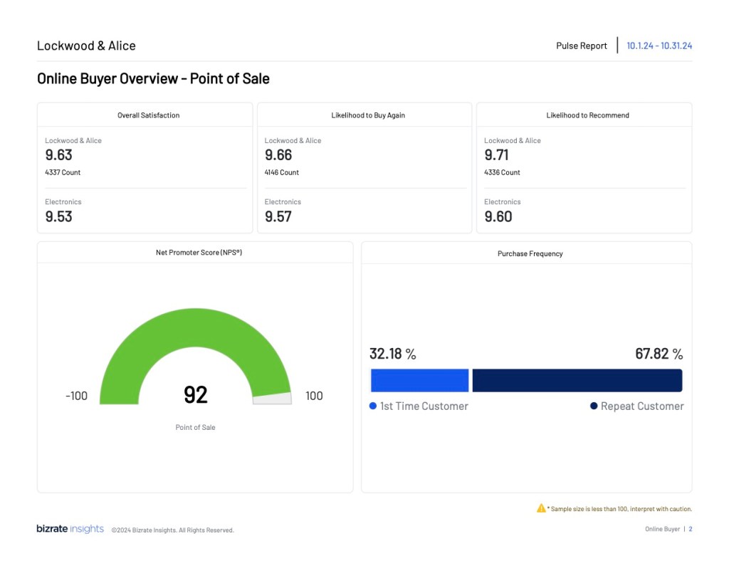Click the Repeat Customer legend dot
This screenshot has height=563, width=729.
click(594, 406)
